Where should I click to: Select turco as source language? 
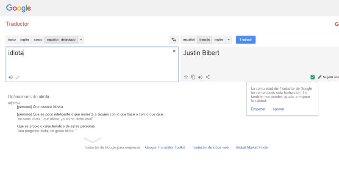12,40
